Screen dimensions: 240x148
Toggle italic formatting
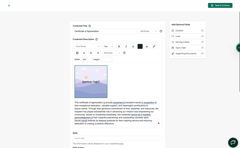tap(126, 46)
